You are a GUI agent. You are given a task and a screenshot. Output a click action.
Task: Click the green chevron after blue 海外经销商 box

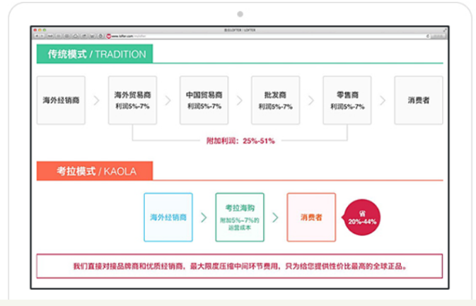204,218
